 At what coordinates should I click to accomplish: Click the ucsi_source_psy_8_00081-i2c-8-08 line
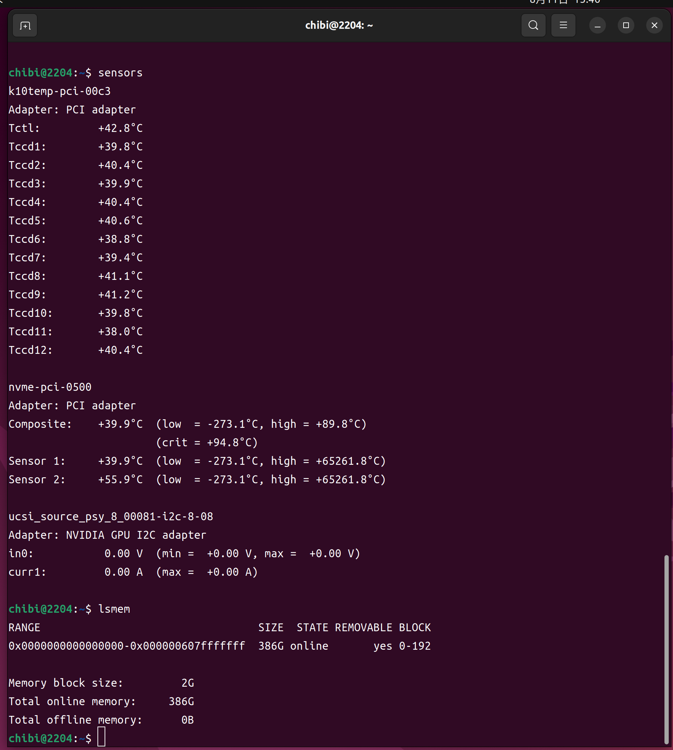click(x=111, y=516)
